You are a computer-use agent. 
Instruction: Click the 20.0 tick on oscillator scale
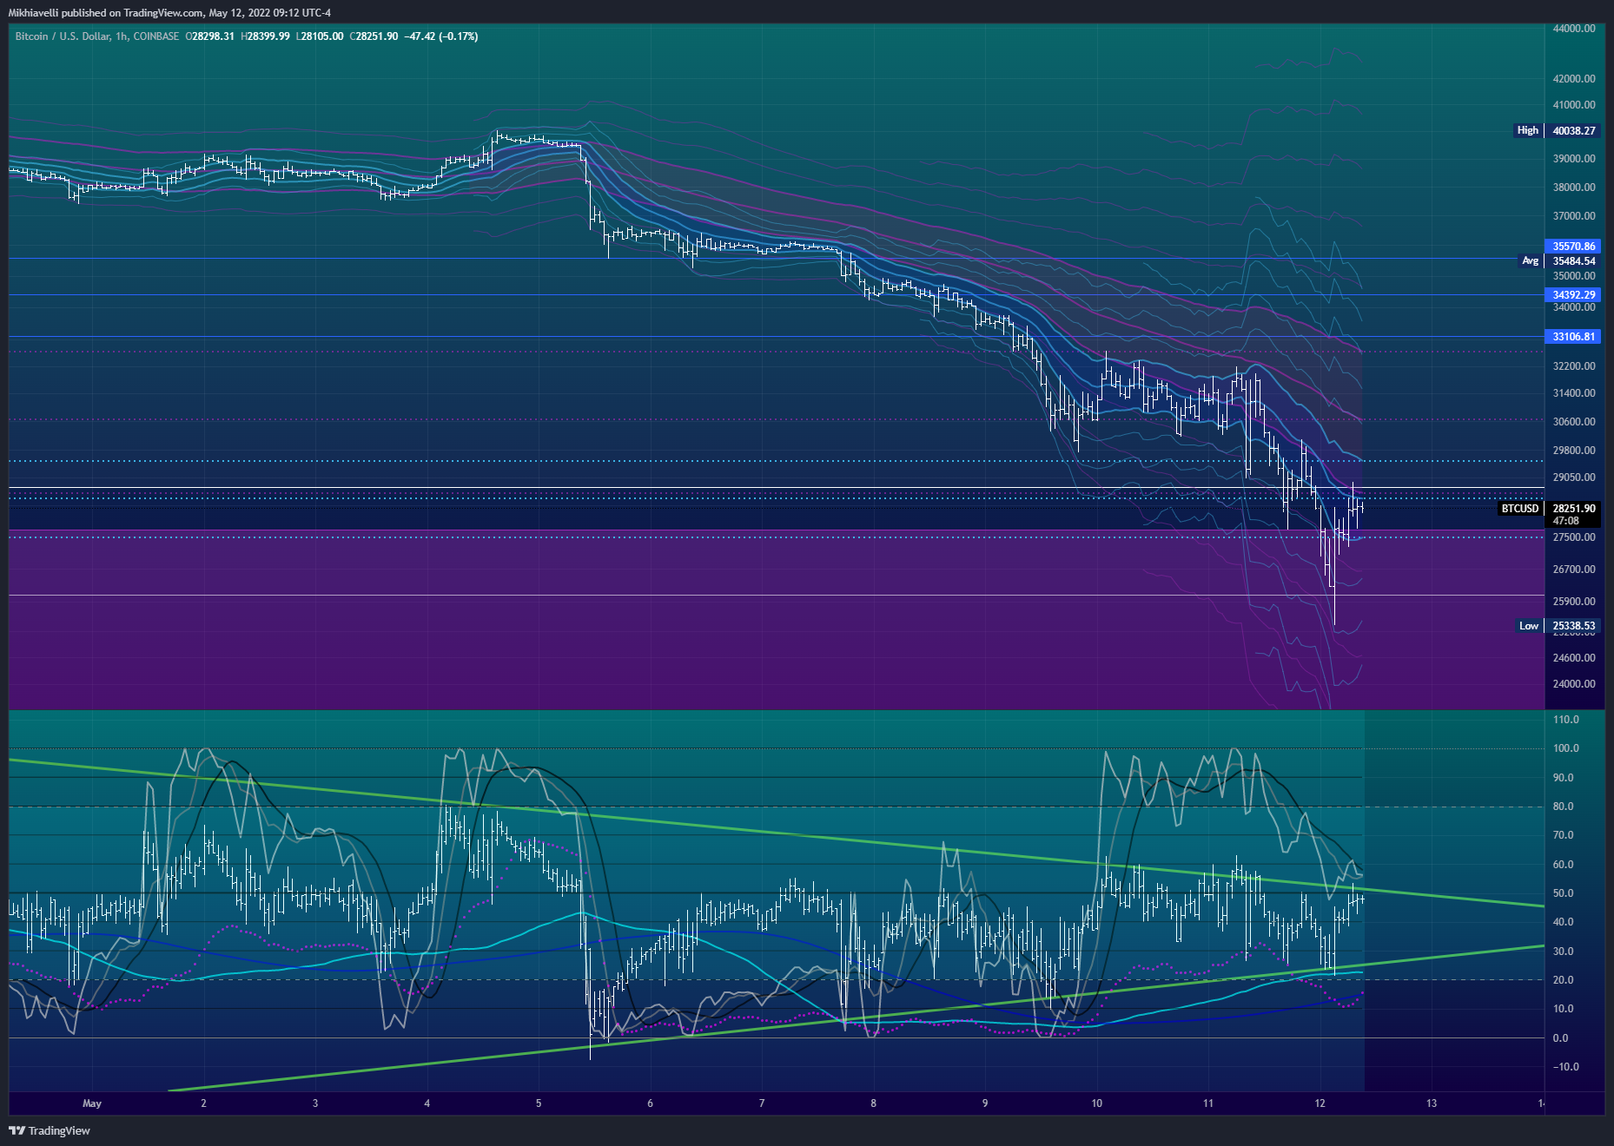click(x=1563, y=980)
